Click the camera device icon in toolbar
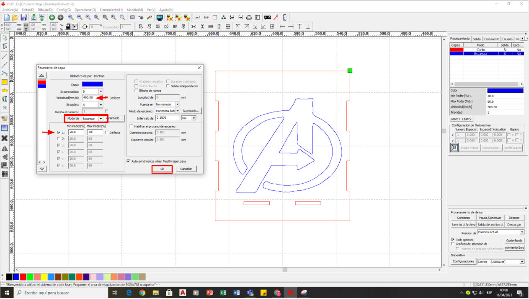Screen dimensions: 529x299 267,18
